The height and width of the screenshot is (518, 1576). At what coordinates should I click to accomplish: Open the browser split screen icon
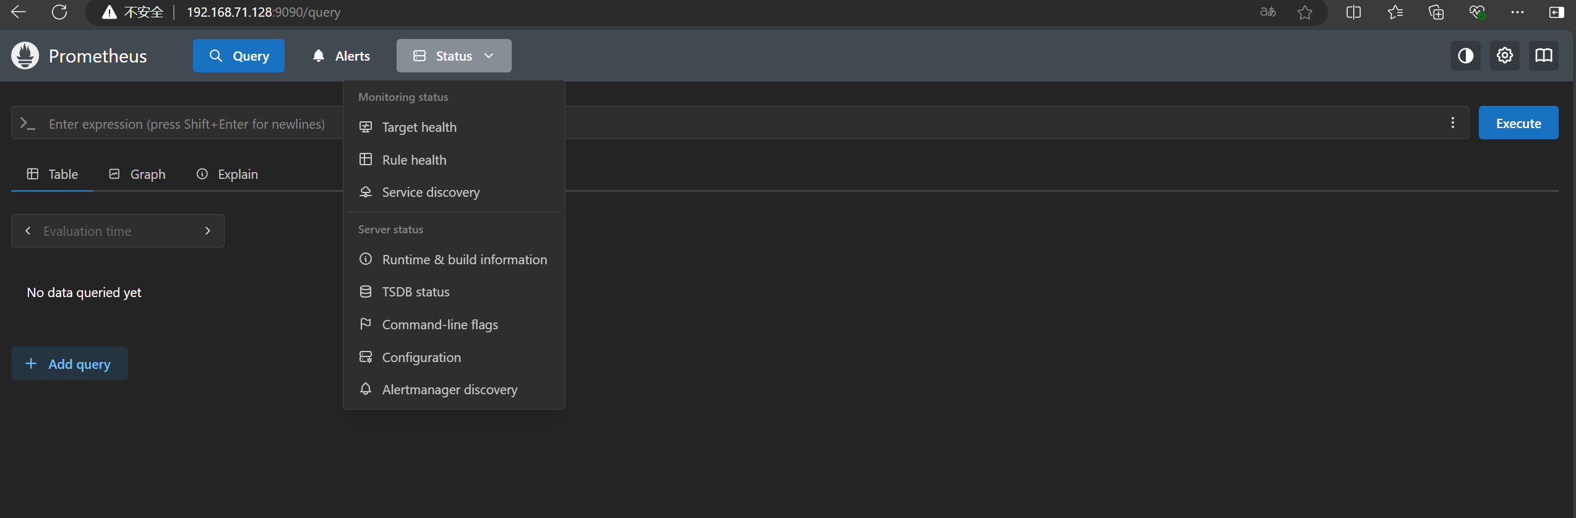(1353, 12)
